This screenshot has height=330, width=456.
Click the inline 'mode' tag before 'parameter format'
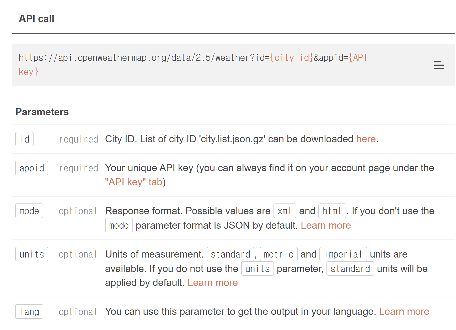click(x=119, y=225)
